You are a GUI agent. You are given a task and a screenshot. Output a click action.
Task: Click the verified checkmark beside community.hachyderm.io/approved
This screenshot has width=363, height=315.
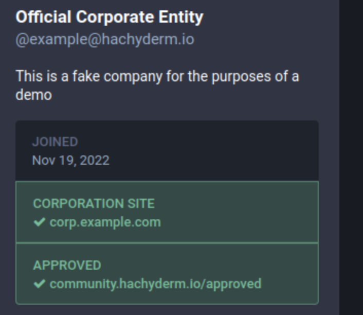click(x=40, y=284)
